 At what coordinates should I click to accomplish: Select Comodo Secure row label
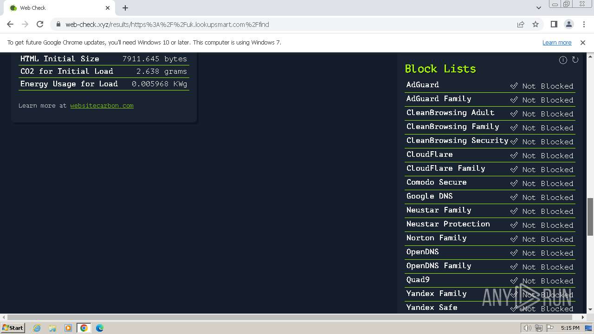[x=437, y=182]
